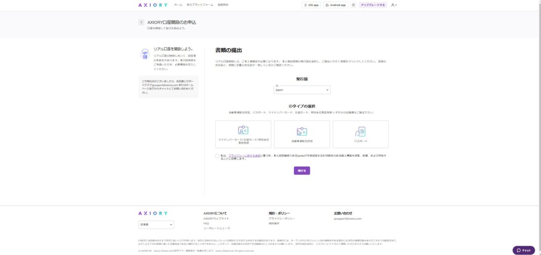Expand the user account menu in header
The width and height of the screenshot is (541, 255).
tap(393, 5)
